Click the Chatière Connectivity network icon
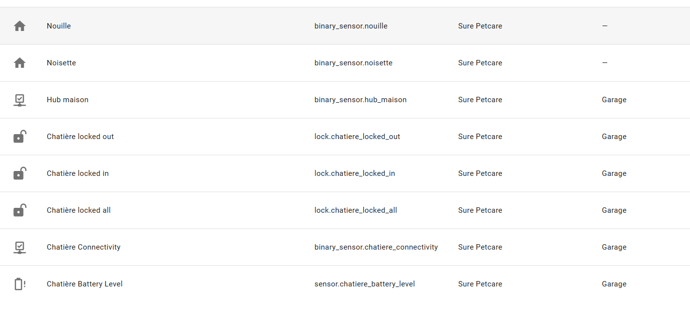The image size is (690, 312). [19, 247]
